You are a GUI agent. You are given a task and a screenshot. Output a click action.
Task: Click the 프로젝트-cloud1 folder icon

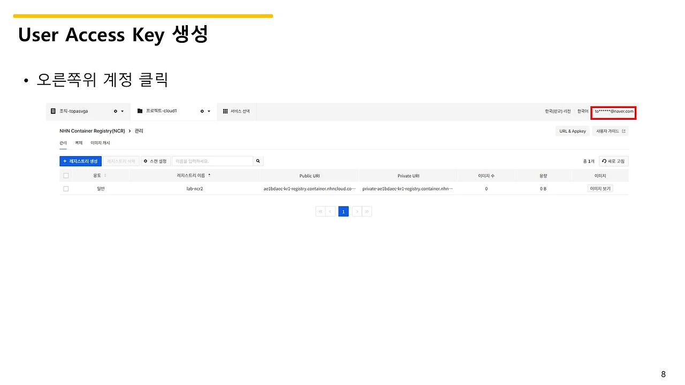140,111
